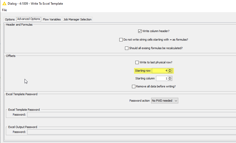
Task: Click into the Starting column value field
Action: (161, 78)
